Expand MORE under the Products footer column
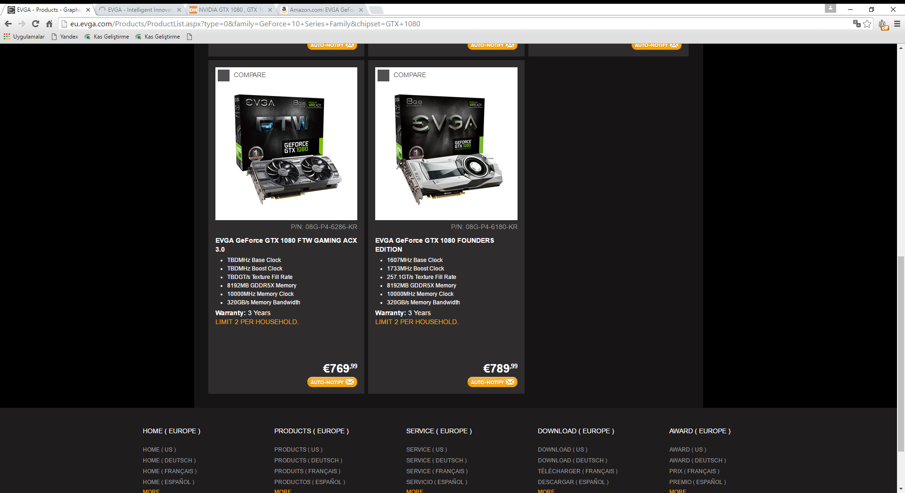 tap(283, 491)
